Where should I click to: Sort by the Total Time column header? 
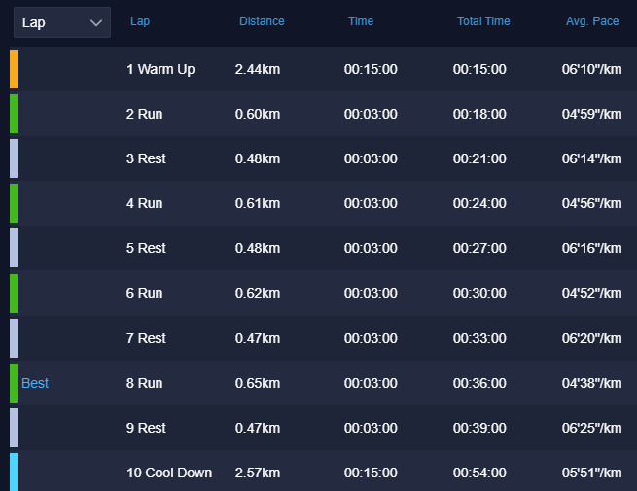coord(483,21)
